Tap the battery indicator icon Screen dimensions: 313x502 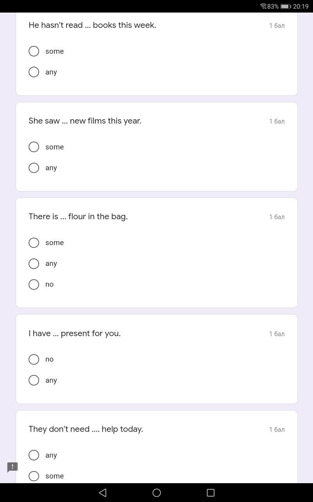coord(286,6)
